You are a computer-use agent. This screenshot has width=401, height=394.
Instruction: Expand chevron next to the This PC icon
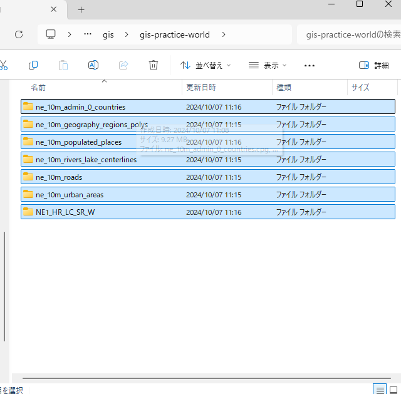click(70, 34)
